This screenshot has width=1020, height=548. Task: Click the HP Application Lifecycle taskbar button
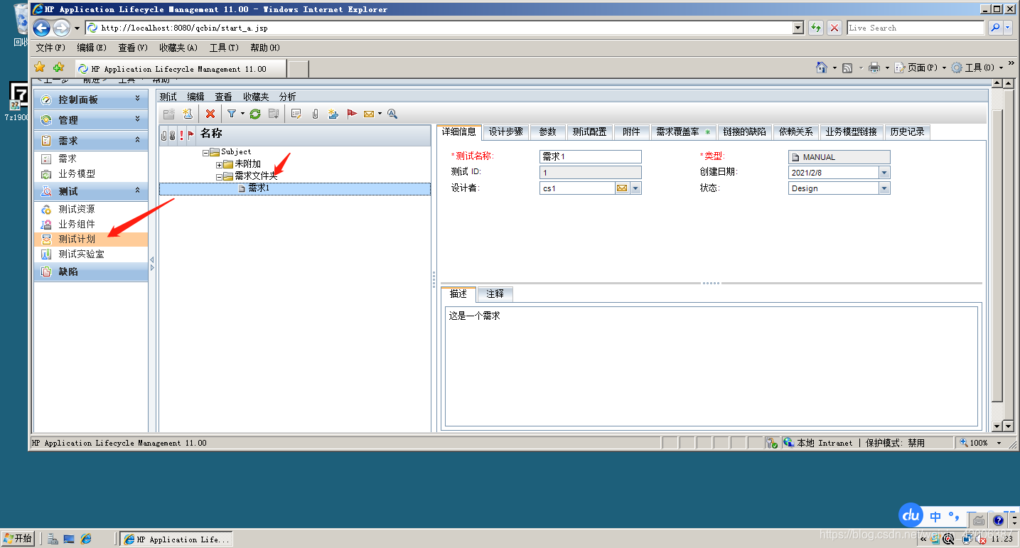tap(177, 539)
